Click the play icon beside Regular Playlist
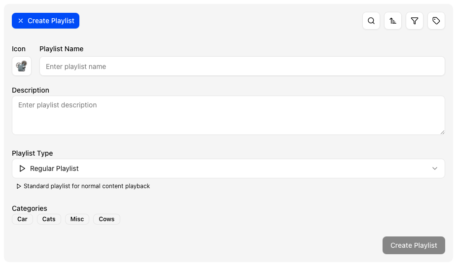The image size is (457, 266). pyautogui.click(x=22, y=168)
